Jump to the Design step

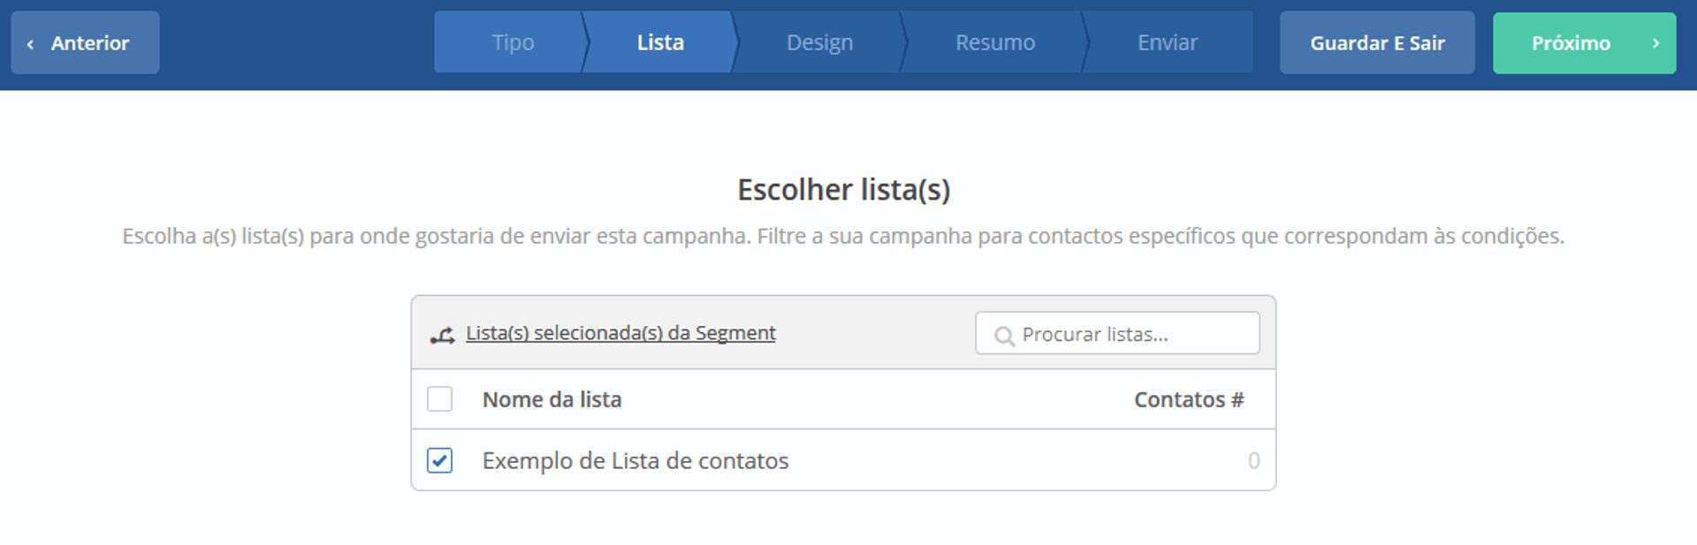point(819,42)
